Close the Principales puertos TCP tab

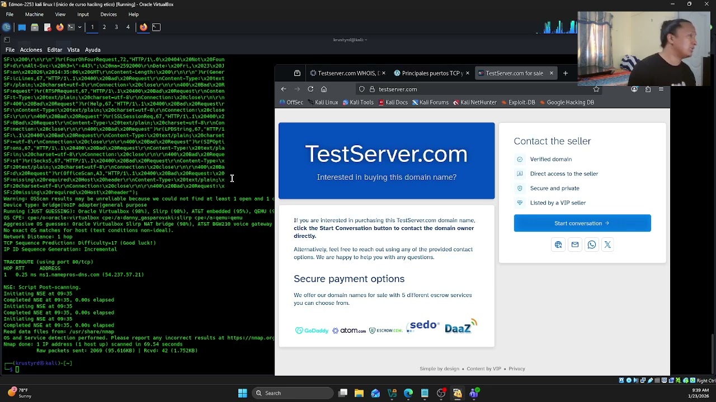click(468, 73)
